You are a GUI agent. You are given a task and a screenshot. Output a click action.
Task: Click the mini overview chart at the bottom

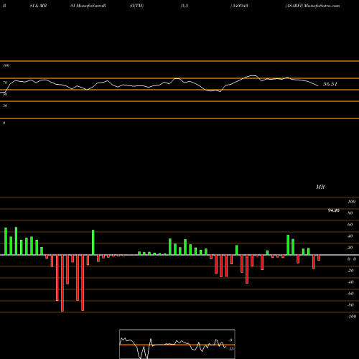click(x=177, y=344)
